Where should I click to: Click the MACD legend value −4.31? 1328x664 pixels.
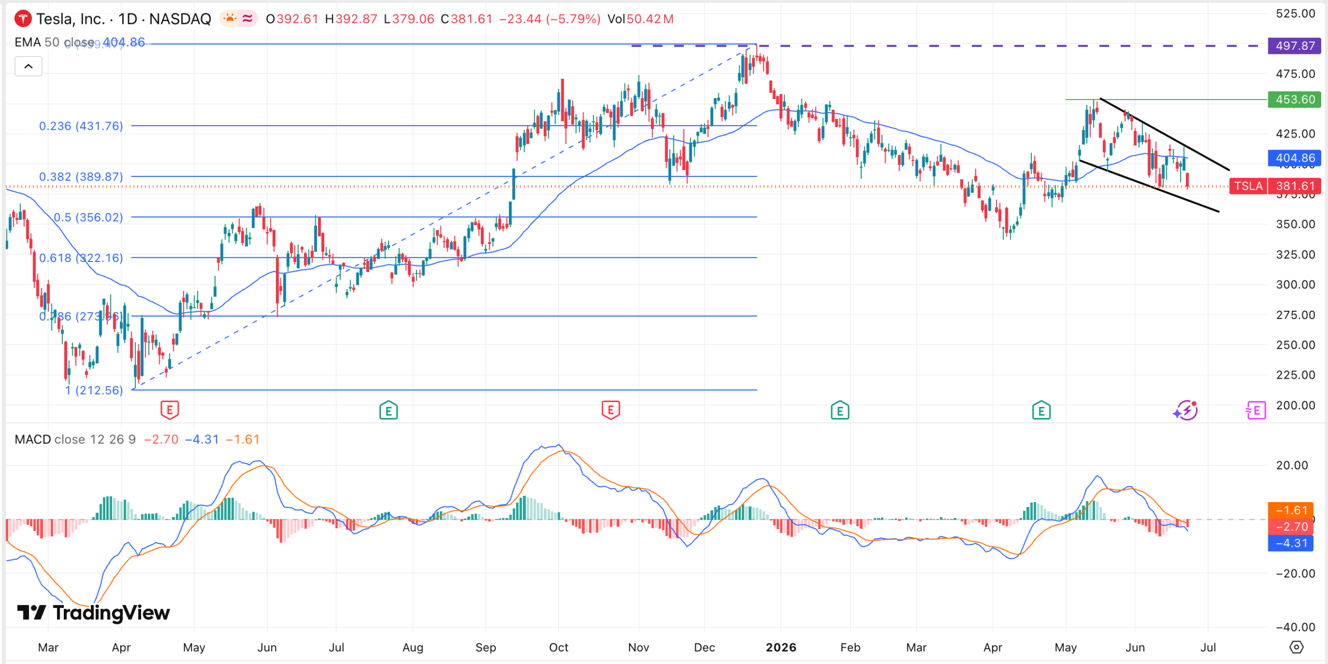click(x=202, y=439)
